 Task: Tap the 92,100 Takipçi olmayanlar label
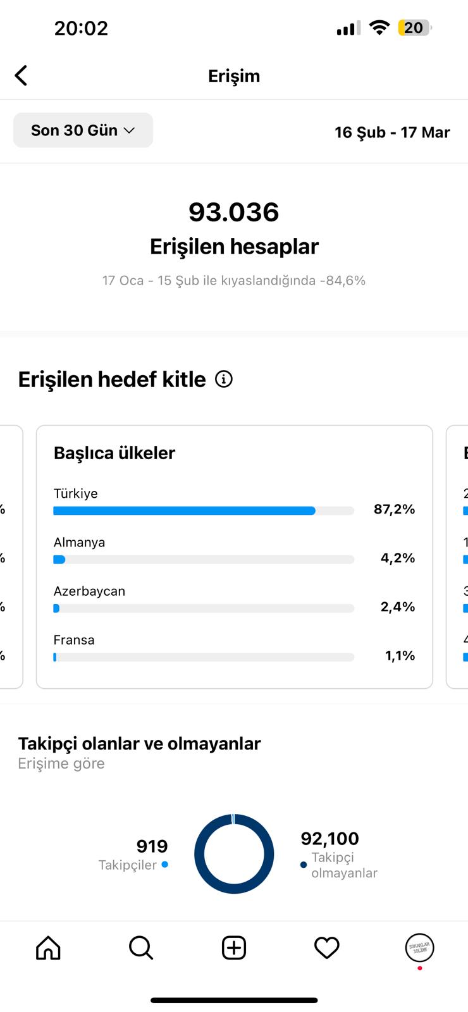pyautogui.click(x=338, y=855)
